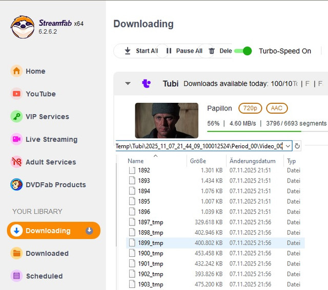Open the Adult Services icon
328x290 pixels.
[x=17, y=162]
